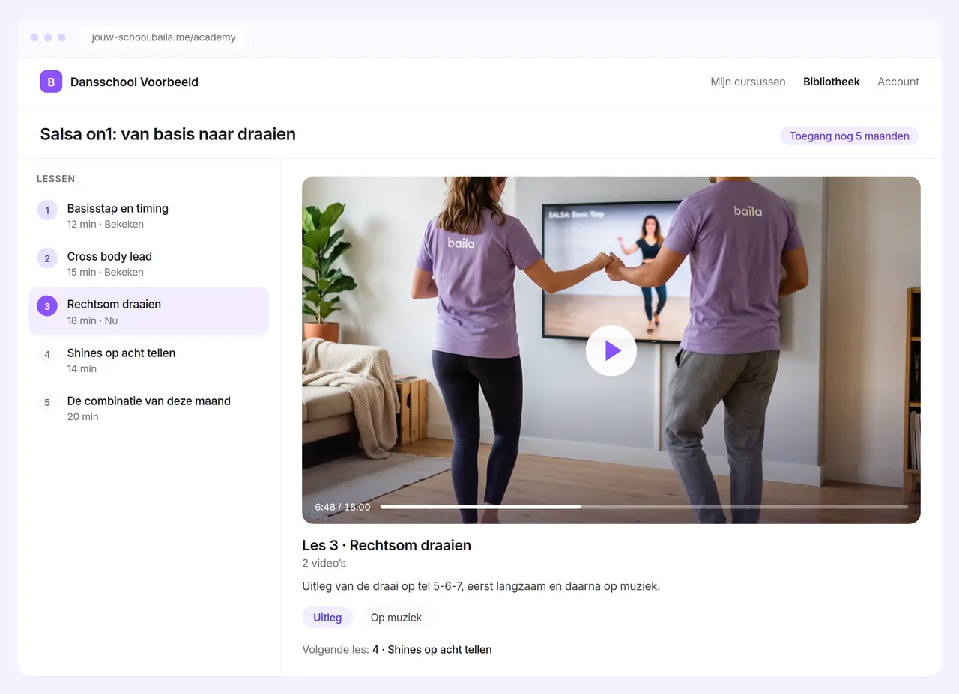Play the lesson video
This screenshot has height=694, width=959.
[611, 350]
